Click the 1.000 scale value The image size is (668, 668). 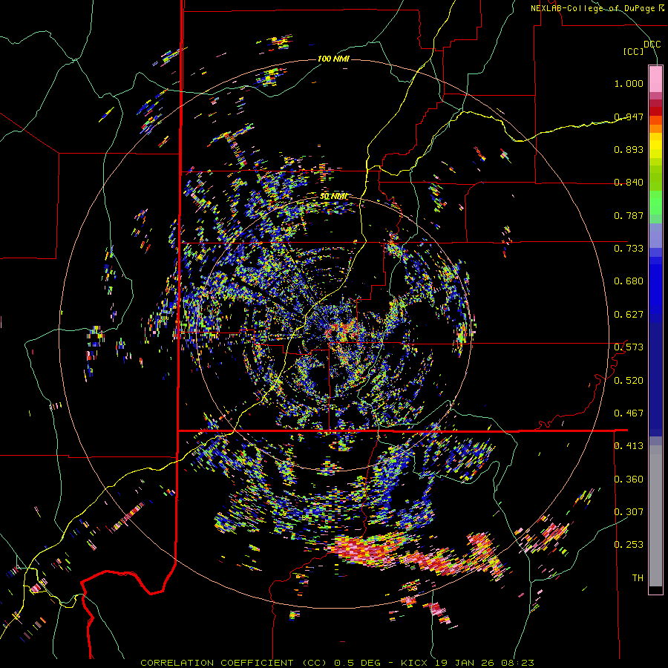[629, 84]
